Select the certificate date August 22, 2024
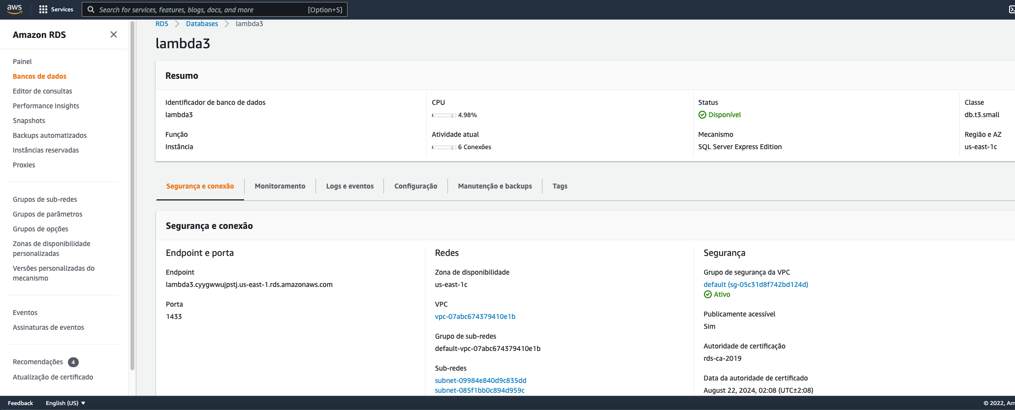The width and height of the screenshot is (1015, 410). point(758,390)
